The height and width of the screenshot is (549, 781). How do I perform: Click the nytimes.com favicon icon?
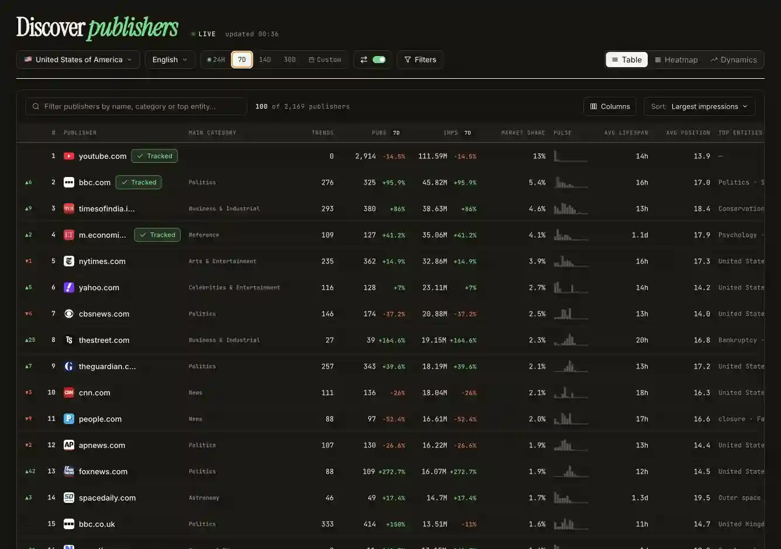pos(69,261)
